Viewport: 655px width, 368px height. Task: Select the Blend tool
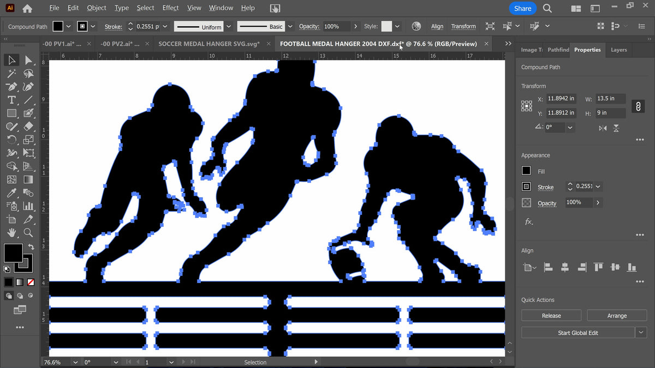click(x=28, y=193)
